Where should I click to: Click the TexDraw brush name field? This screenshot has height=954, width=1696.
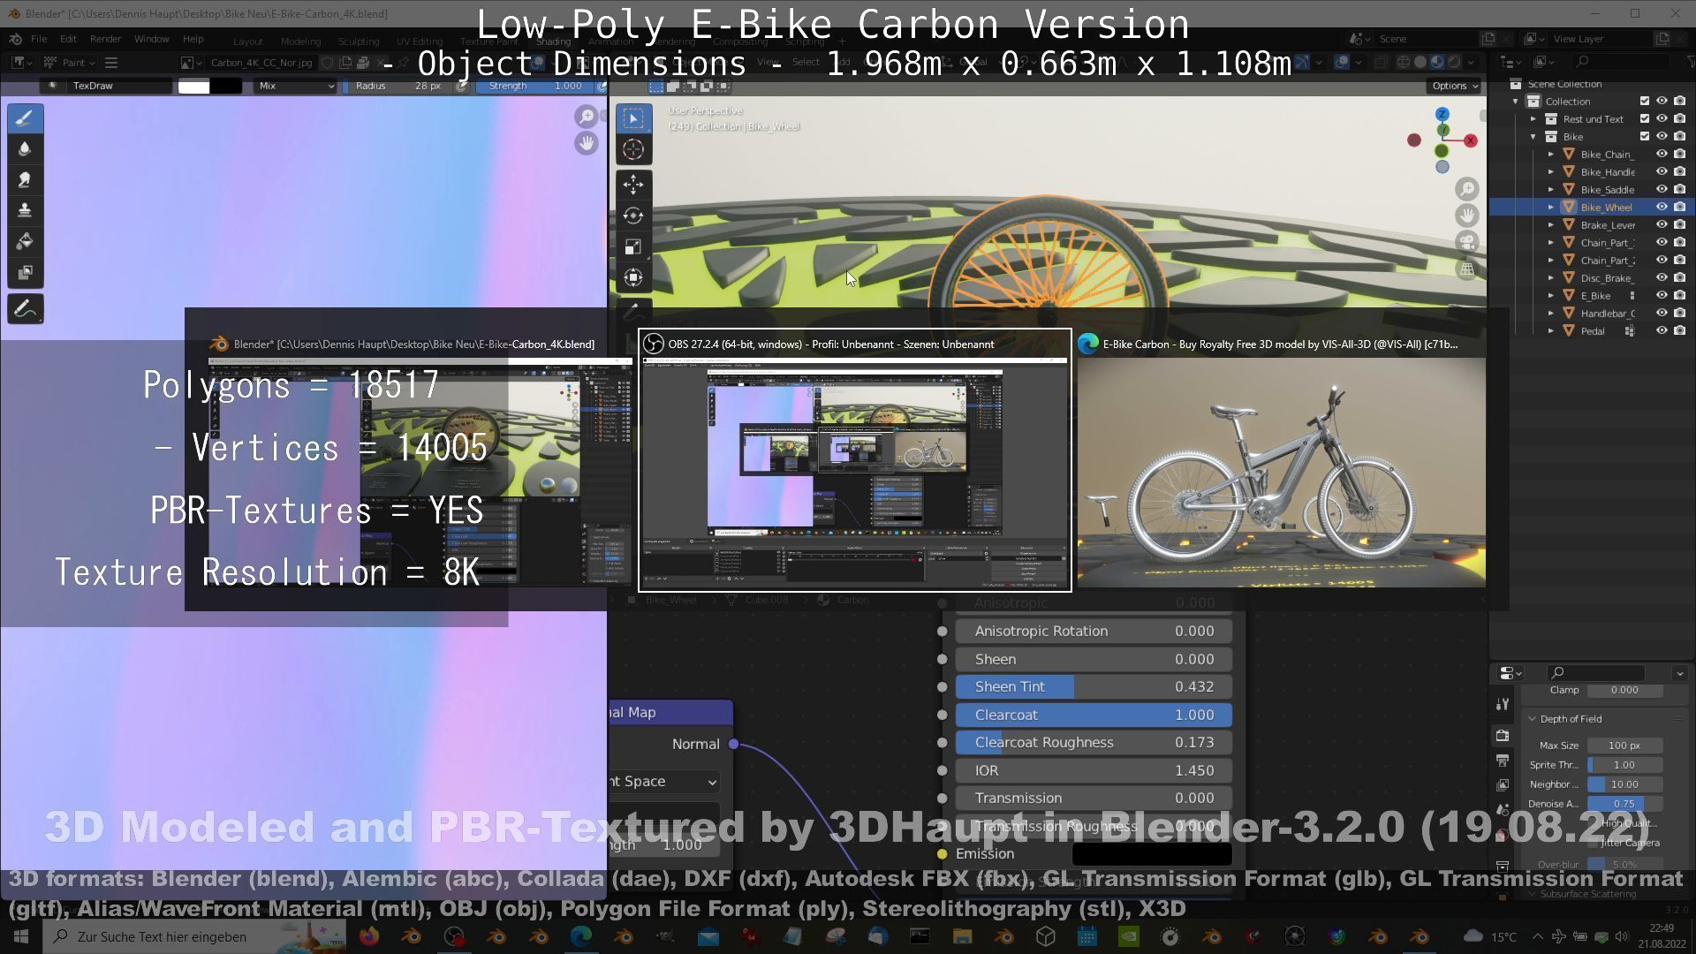[x=119, y=86]
